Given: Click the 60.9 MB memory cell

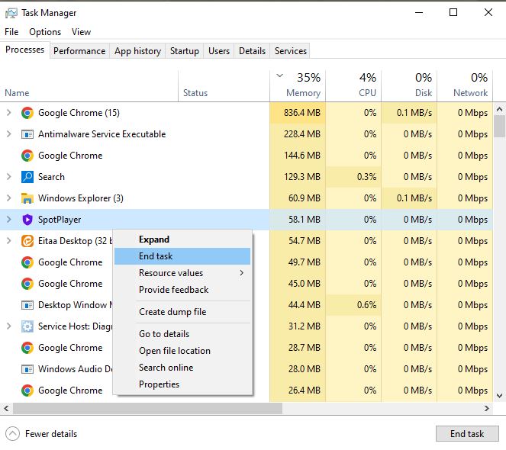Looking at the screenshot, I should (x=298, y=198).
